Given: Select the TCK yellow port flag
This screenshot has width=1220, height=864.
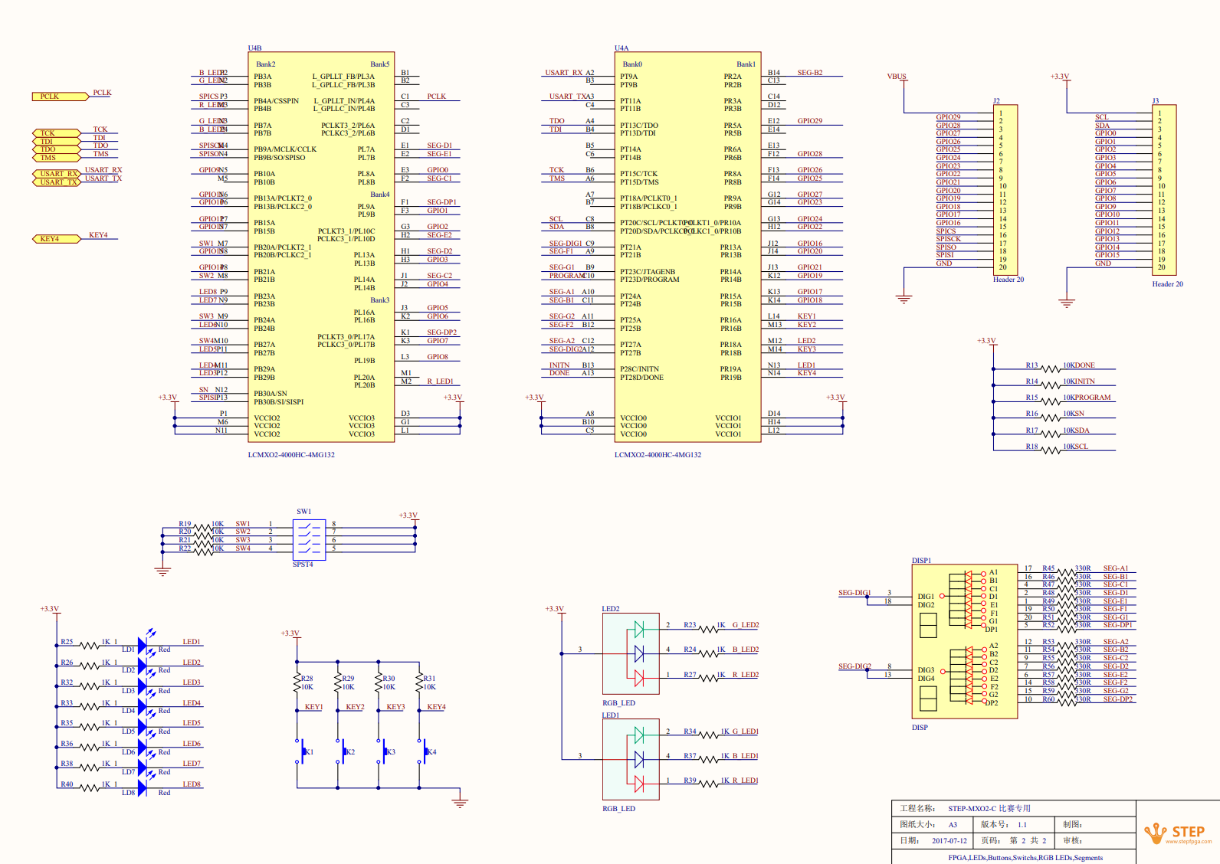Looking at the screenshot, I should tap(56, 133).
